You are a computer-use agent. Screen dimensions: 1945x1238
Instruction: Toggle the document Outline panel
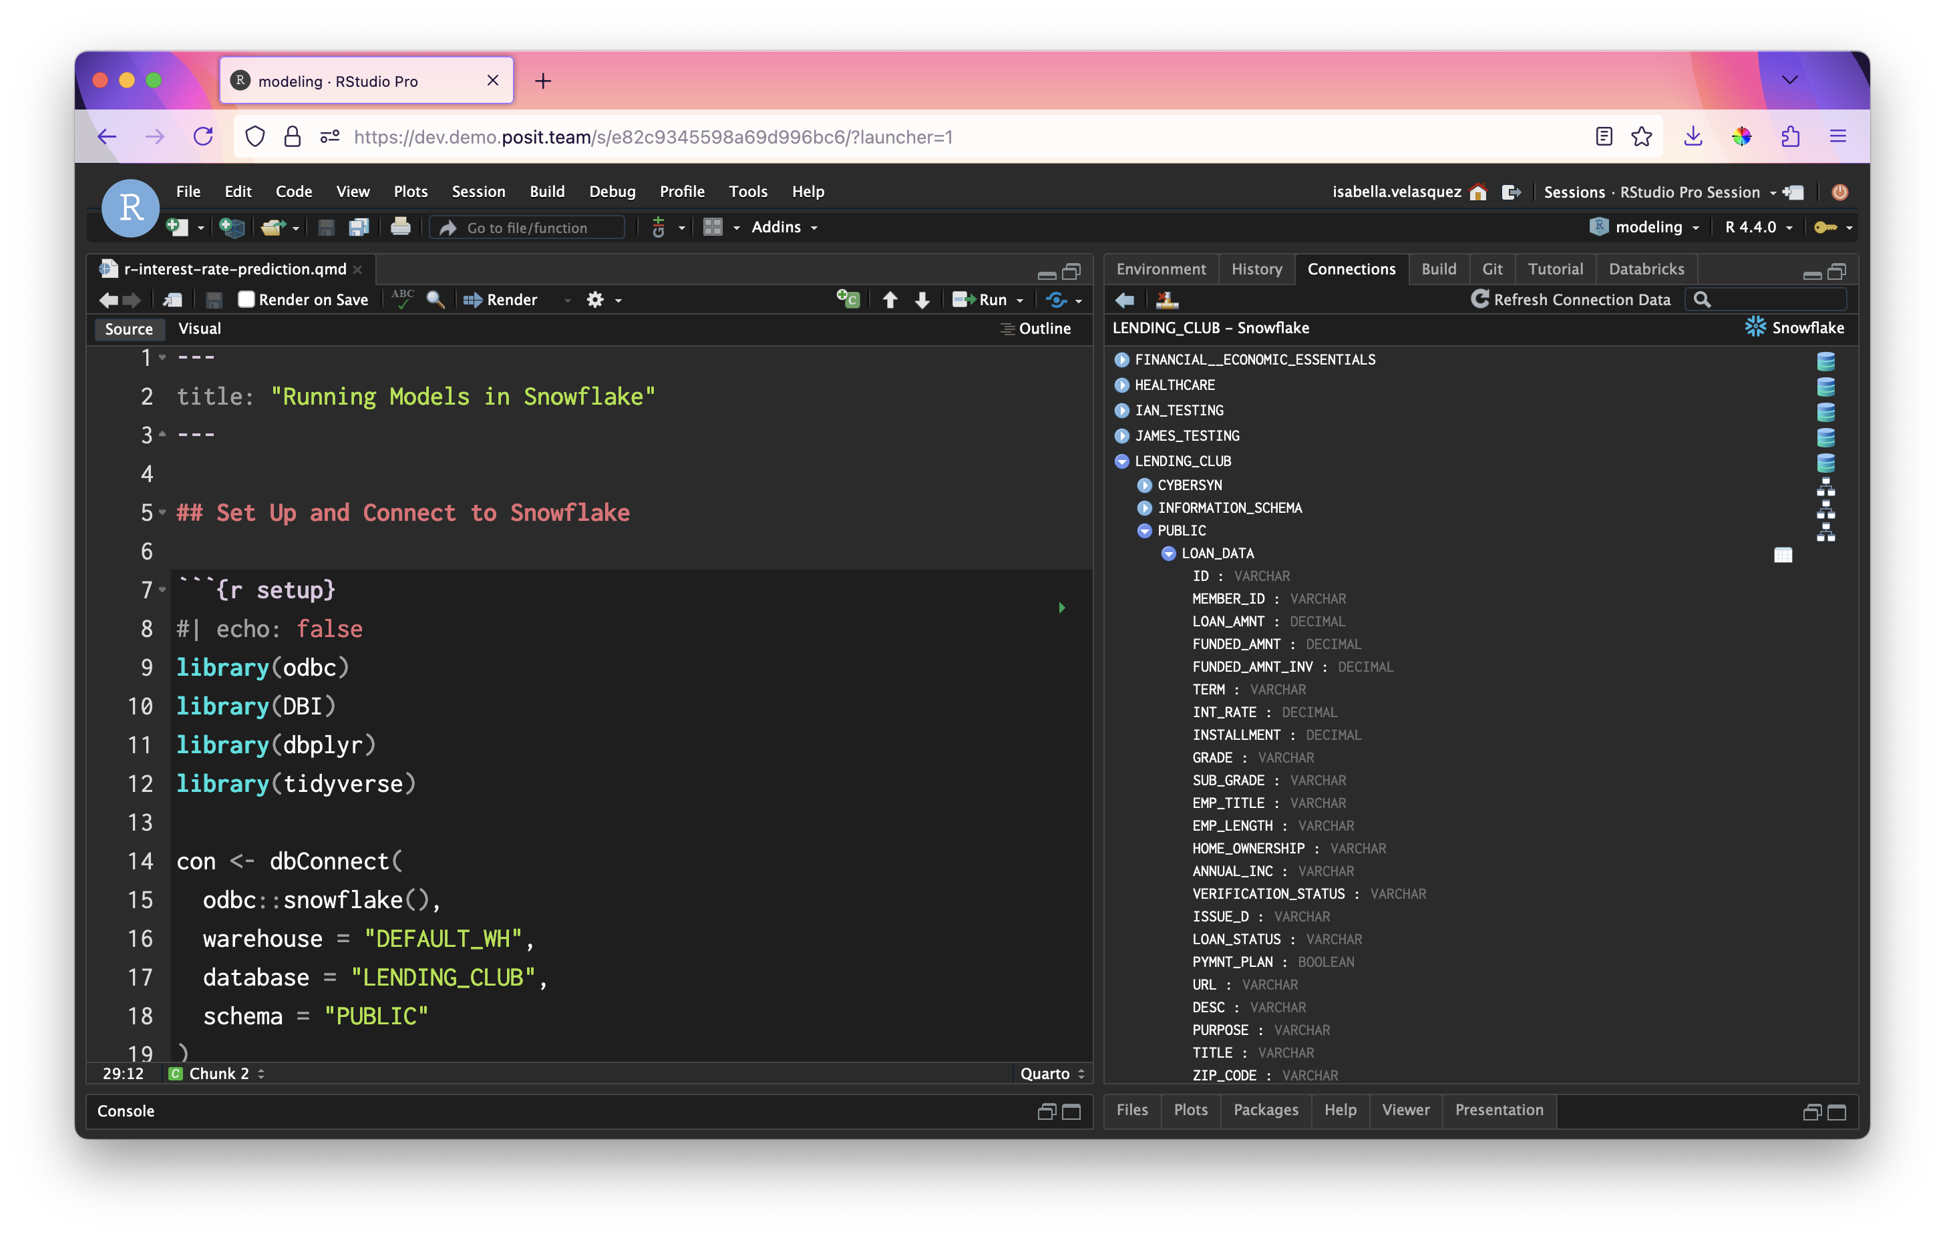tap(1035, 329)
